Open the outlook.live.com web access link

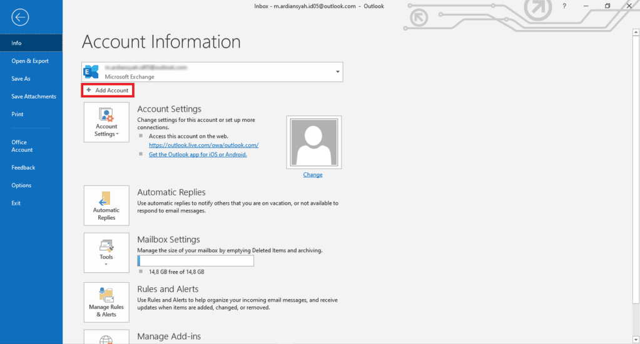tap(203, 145)
